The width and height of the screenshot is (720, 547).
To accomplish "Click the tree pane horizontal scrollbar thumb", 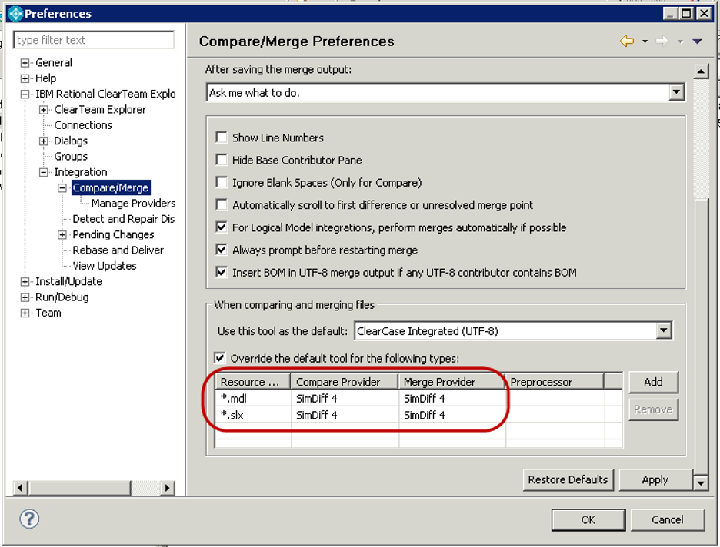I will pyautogui.click(x=79, y=488).
